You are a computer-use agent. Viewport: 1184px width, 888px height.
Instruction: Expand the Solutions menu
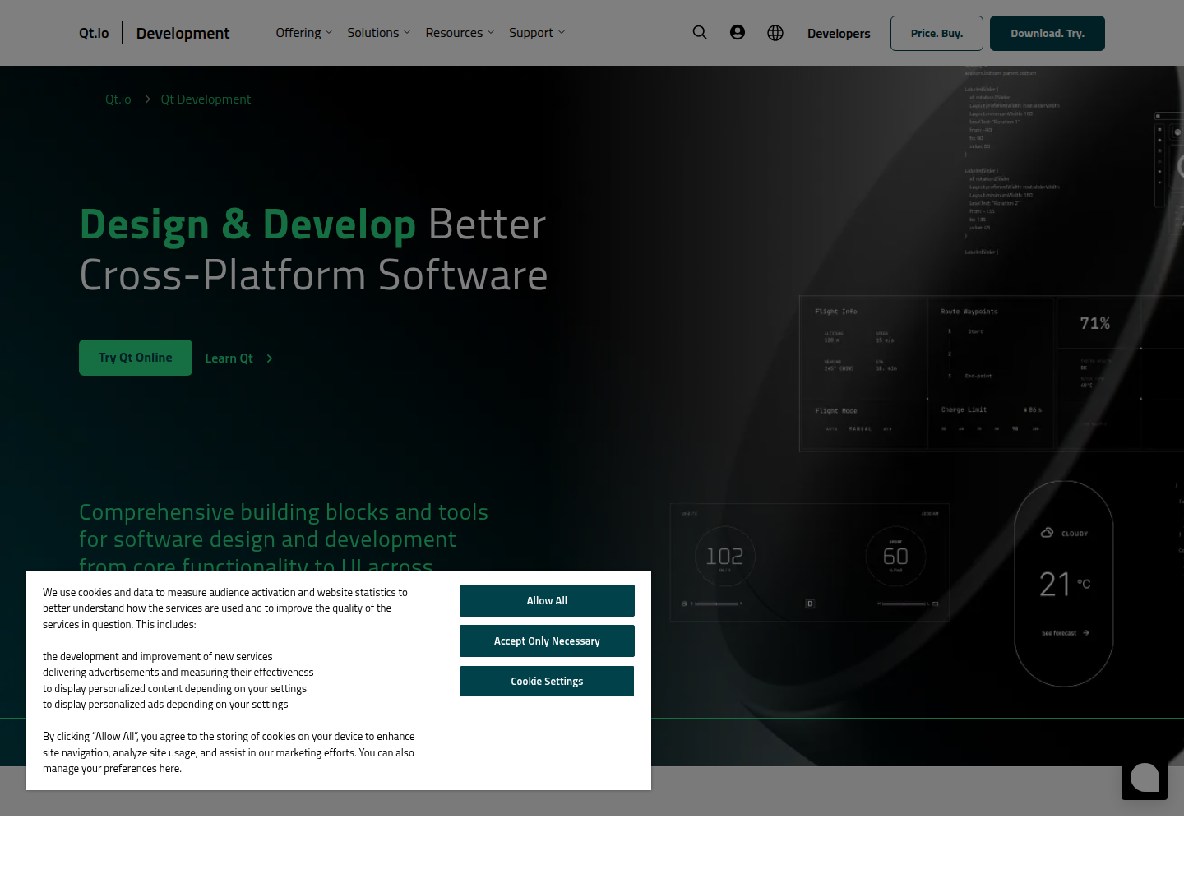pos(378,33)
